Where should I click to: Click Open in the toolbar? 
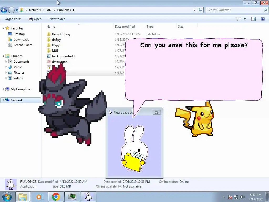click(35, 19)
